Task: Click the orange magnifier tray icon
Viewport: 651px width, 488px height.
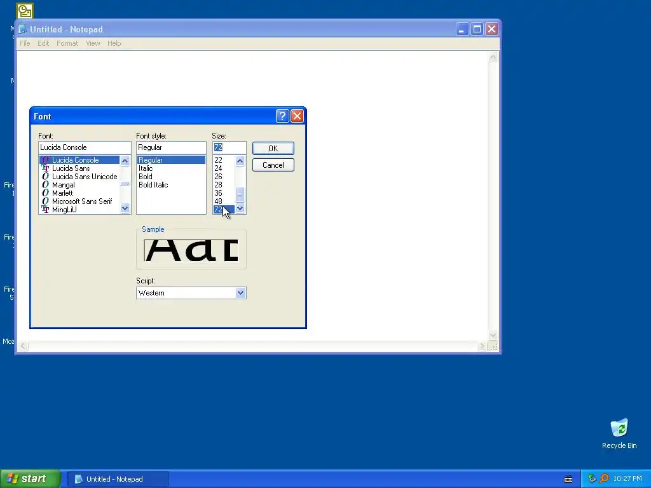Action: [604, 479]
